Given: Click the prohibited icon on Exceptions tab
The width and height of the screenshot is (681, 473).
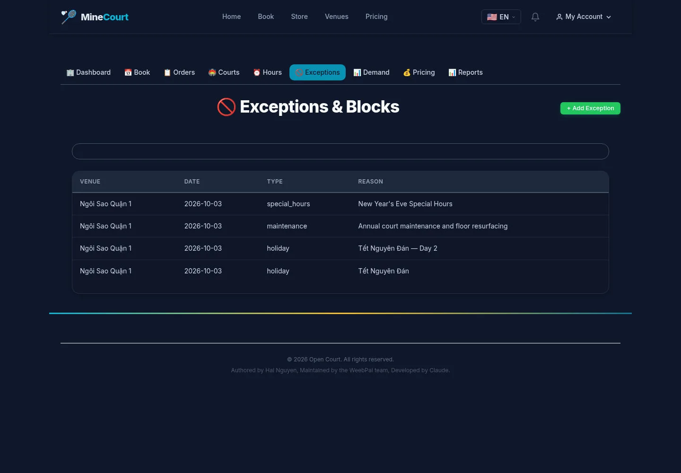Looking at the screenshot, I should [x=299, y=72].
